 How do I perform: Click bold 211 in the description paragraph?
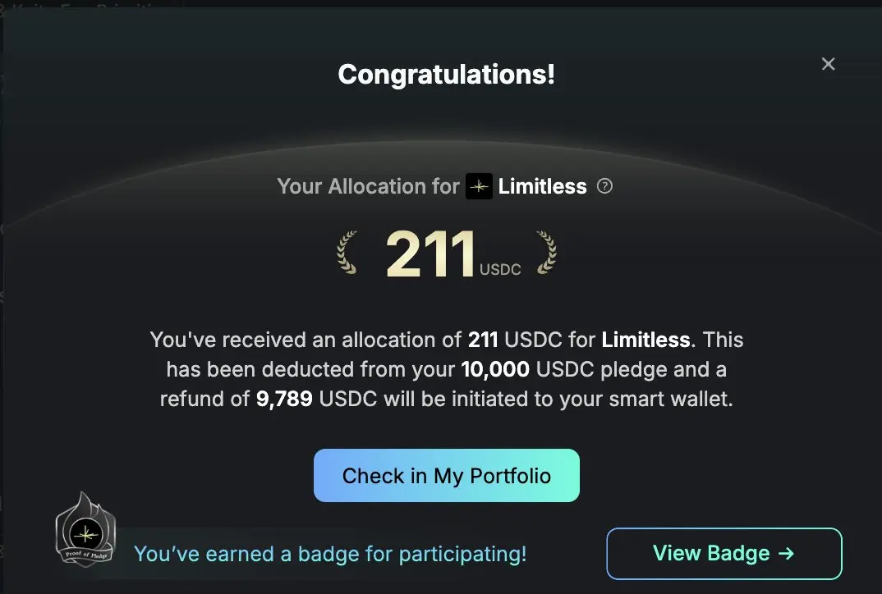(x=484, y=339)
